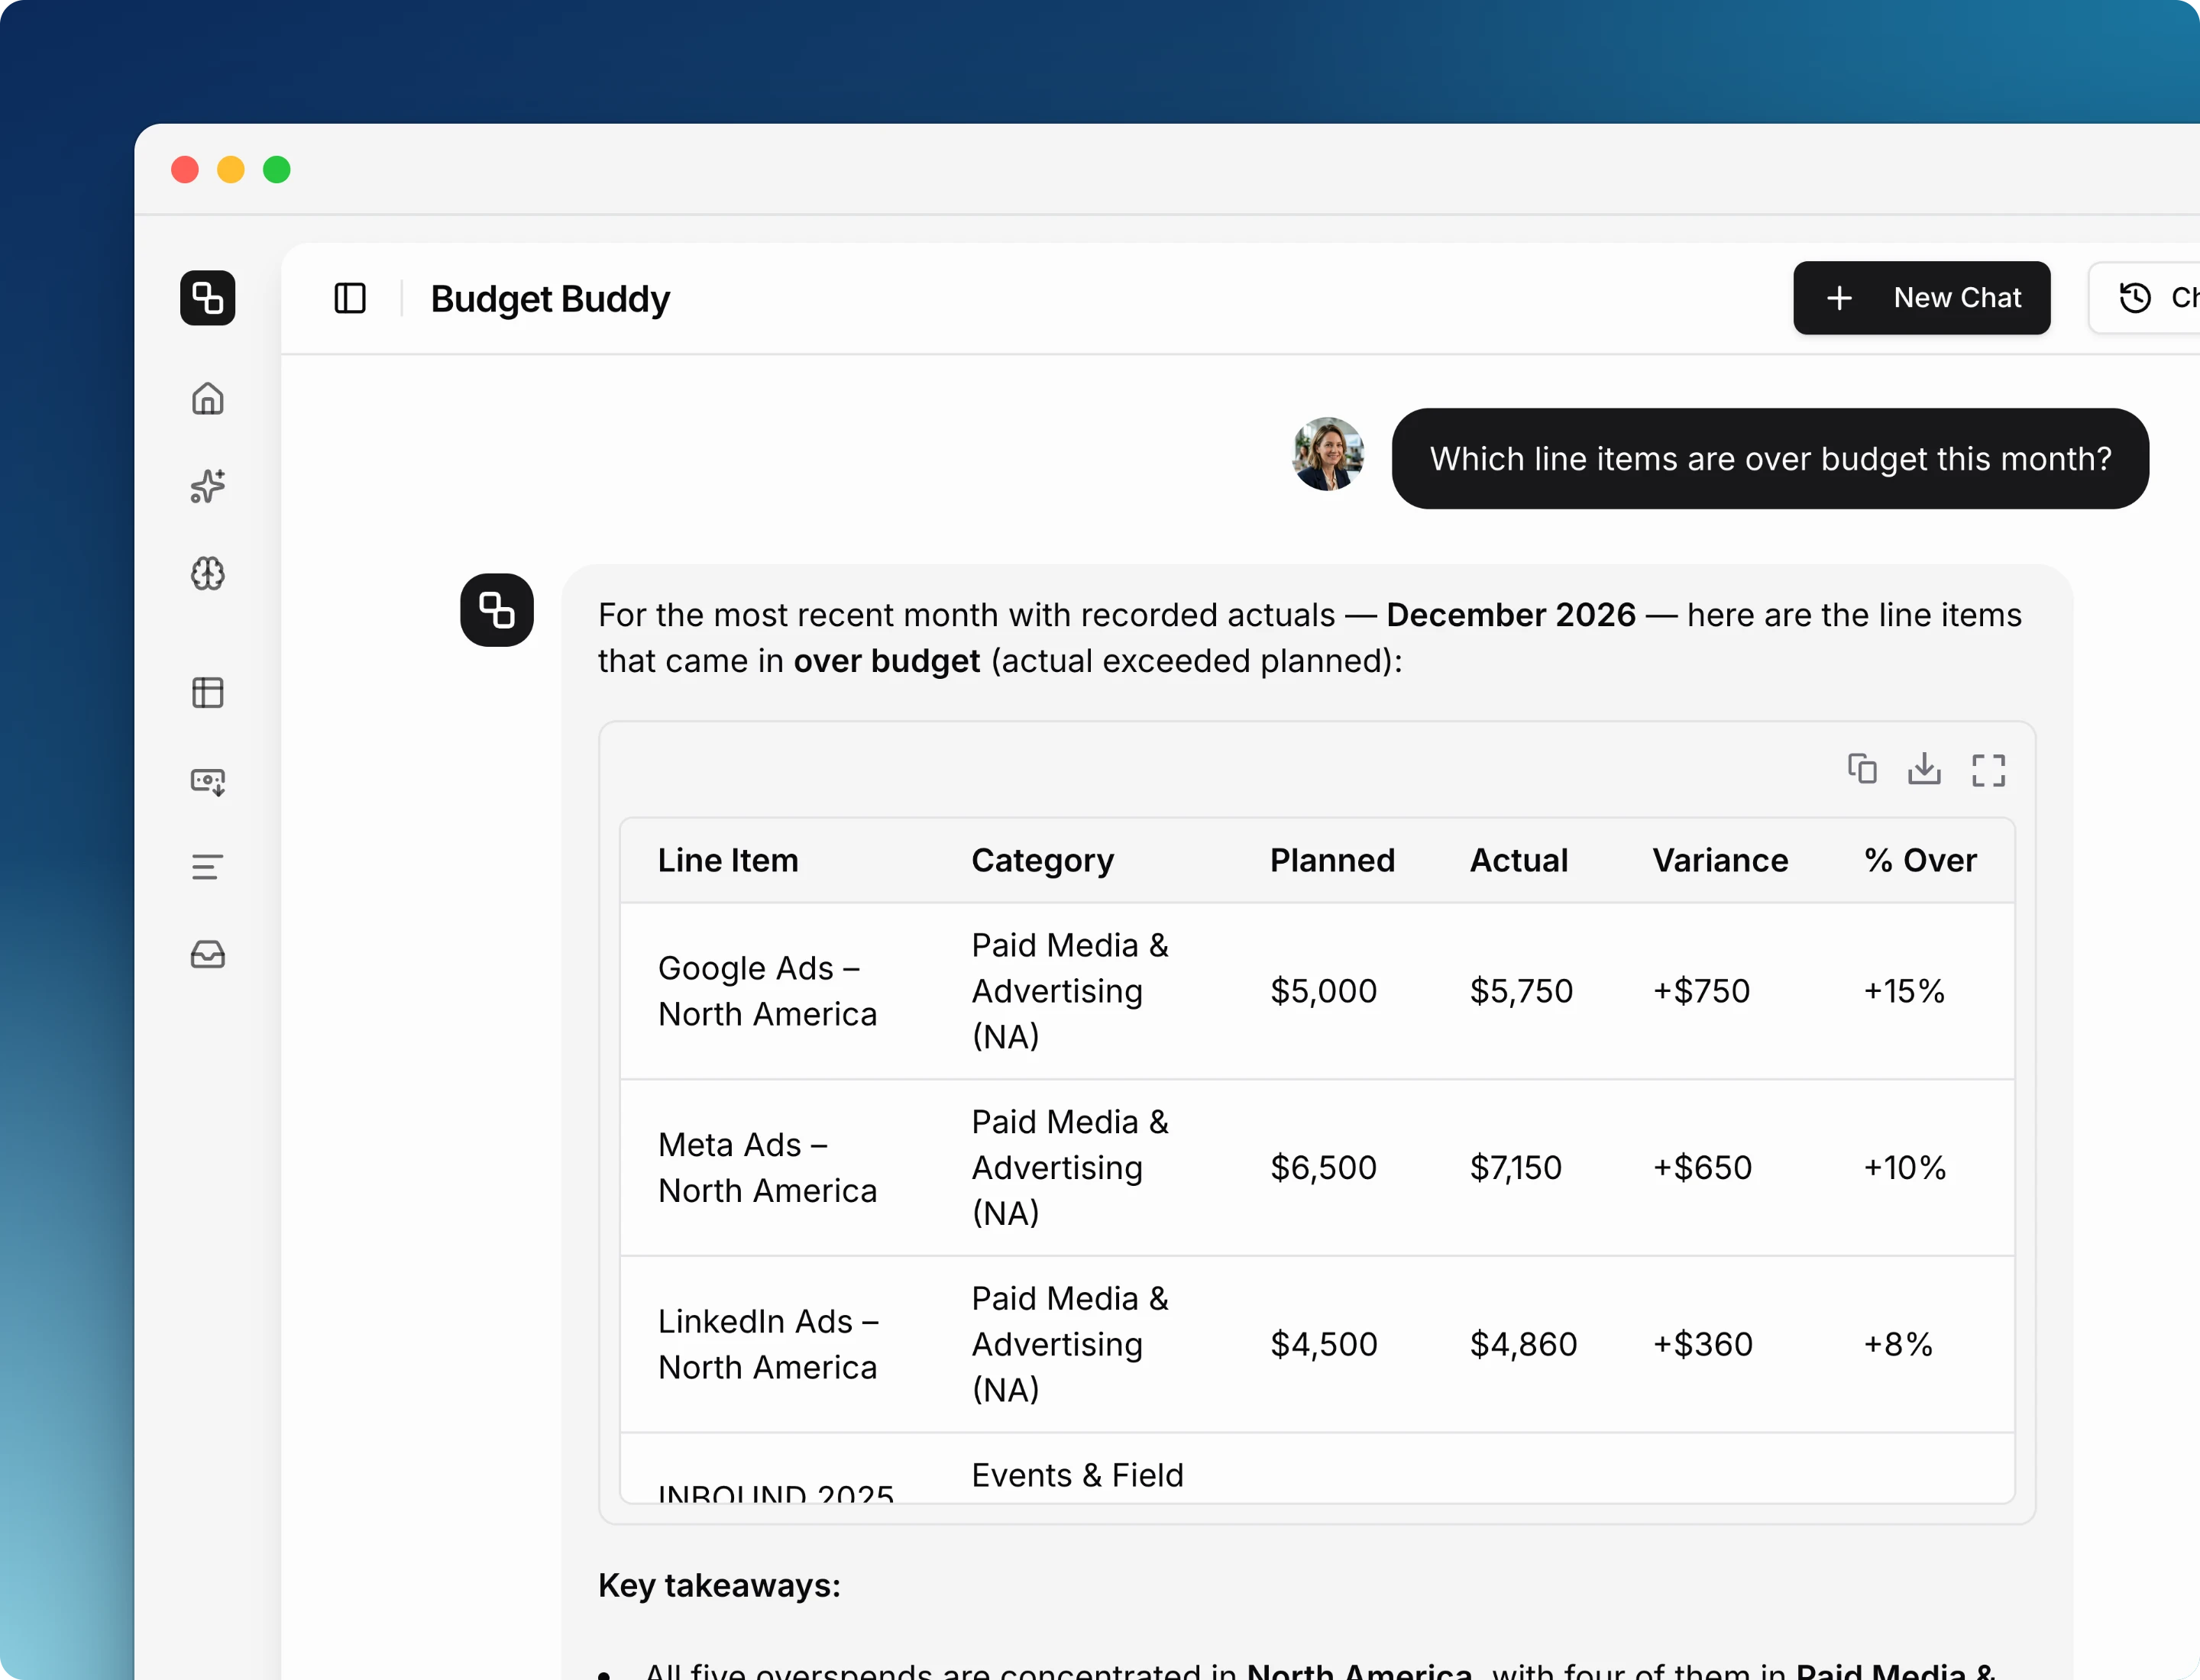Screen dimensions: 2200x1680
Task: Click the $7,150 actual value
Action: click(x=1515, y=1168)
